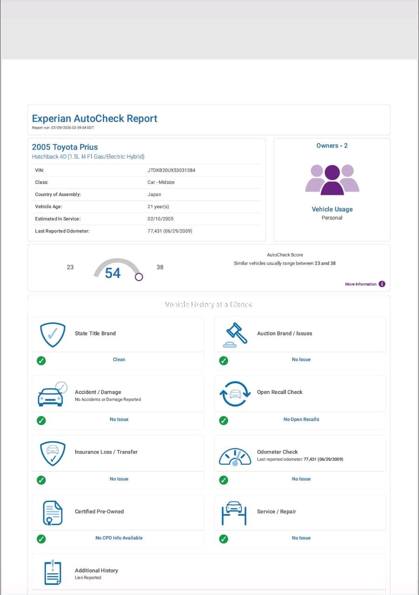This screenshot has width=419, height=595.
Task: Click the Additional History document icon
Action: point(53,572)
